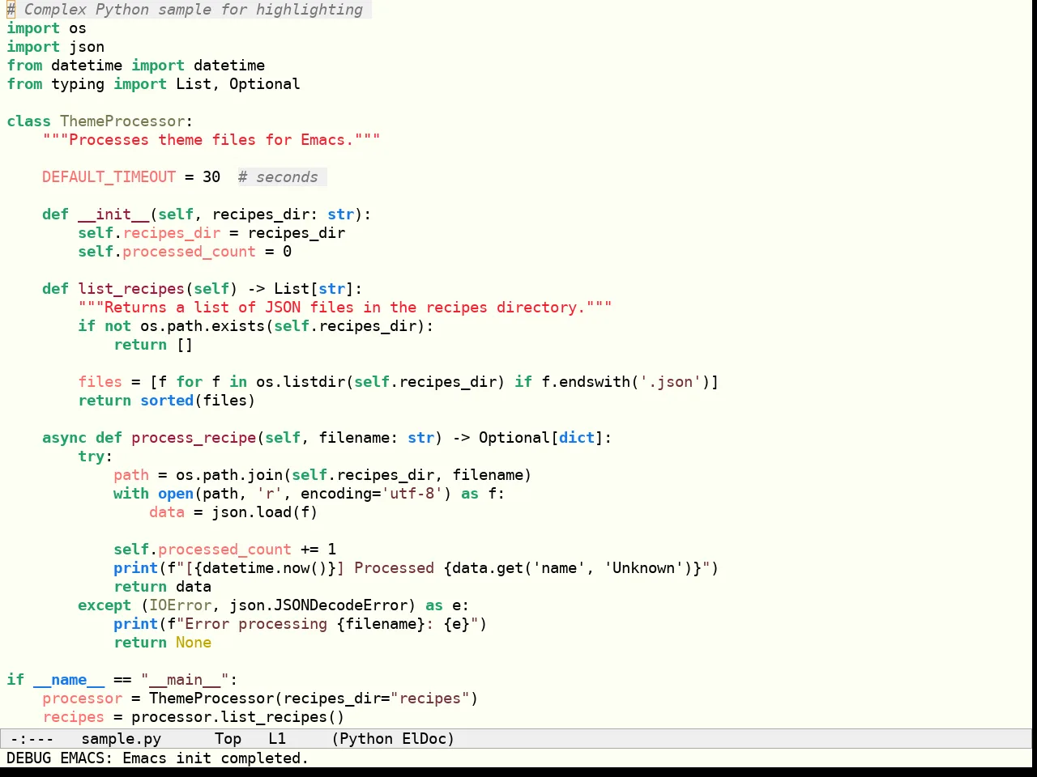1037x777 pixels.
Task: Click 'processor.list_recipes()' call
Action: [x=238, y=717]
